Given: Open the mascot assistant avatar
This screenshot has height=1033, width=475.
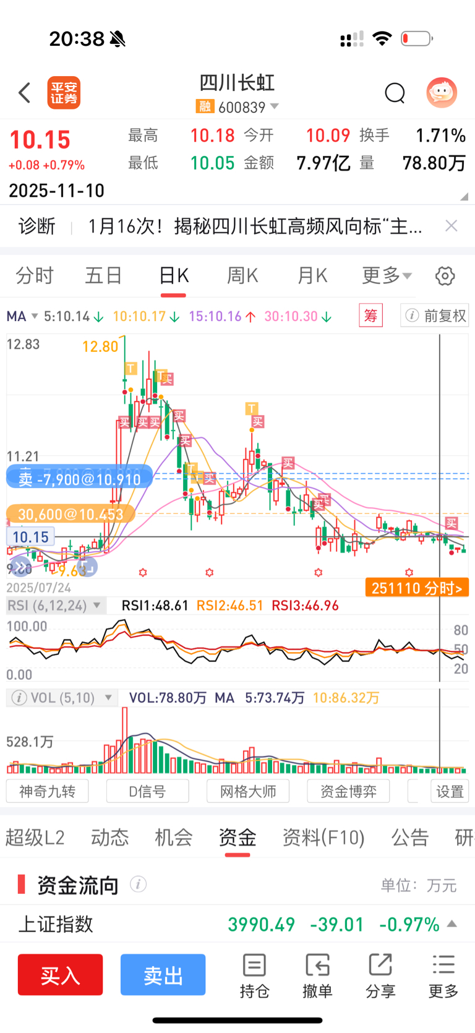Looking at the screenshot, I should pos(442,93).
